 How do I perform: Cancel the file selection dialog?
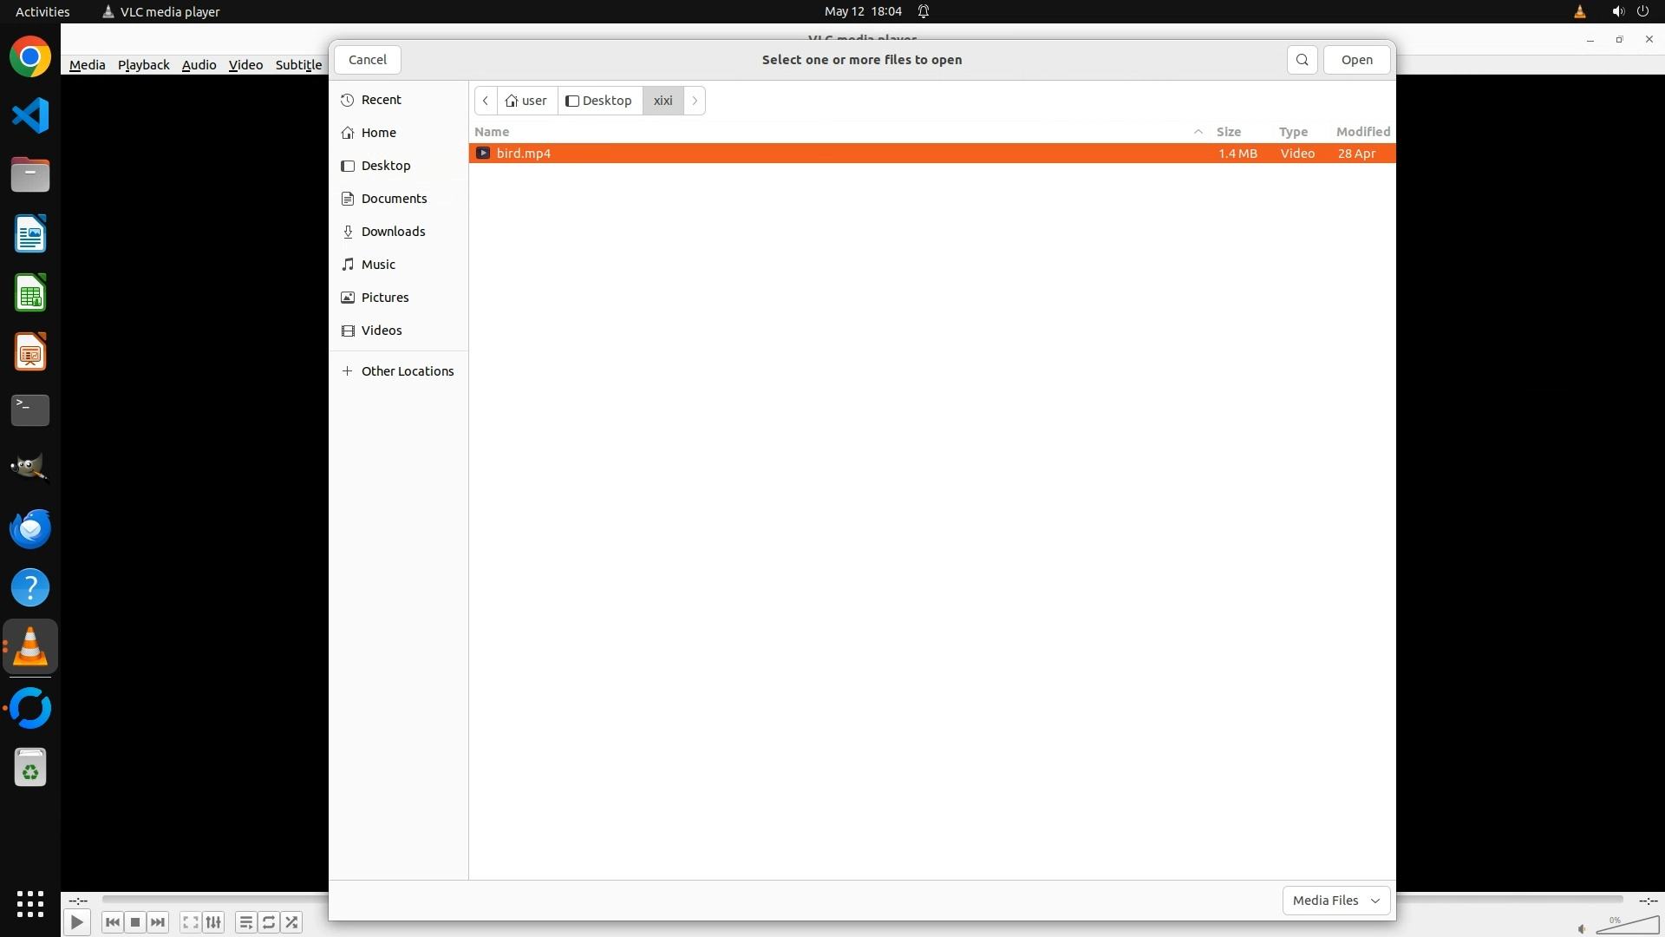(368, 60)
